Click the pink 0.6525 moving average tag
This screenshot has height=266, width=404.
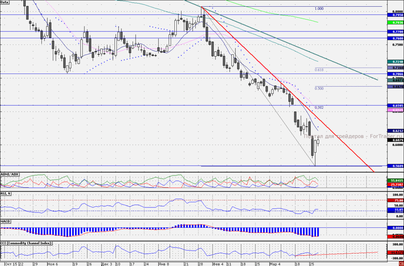tap(395, 110)
